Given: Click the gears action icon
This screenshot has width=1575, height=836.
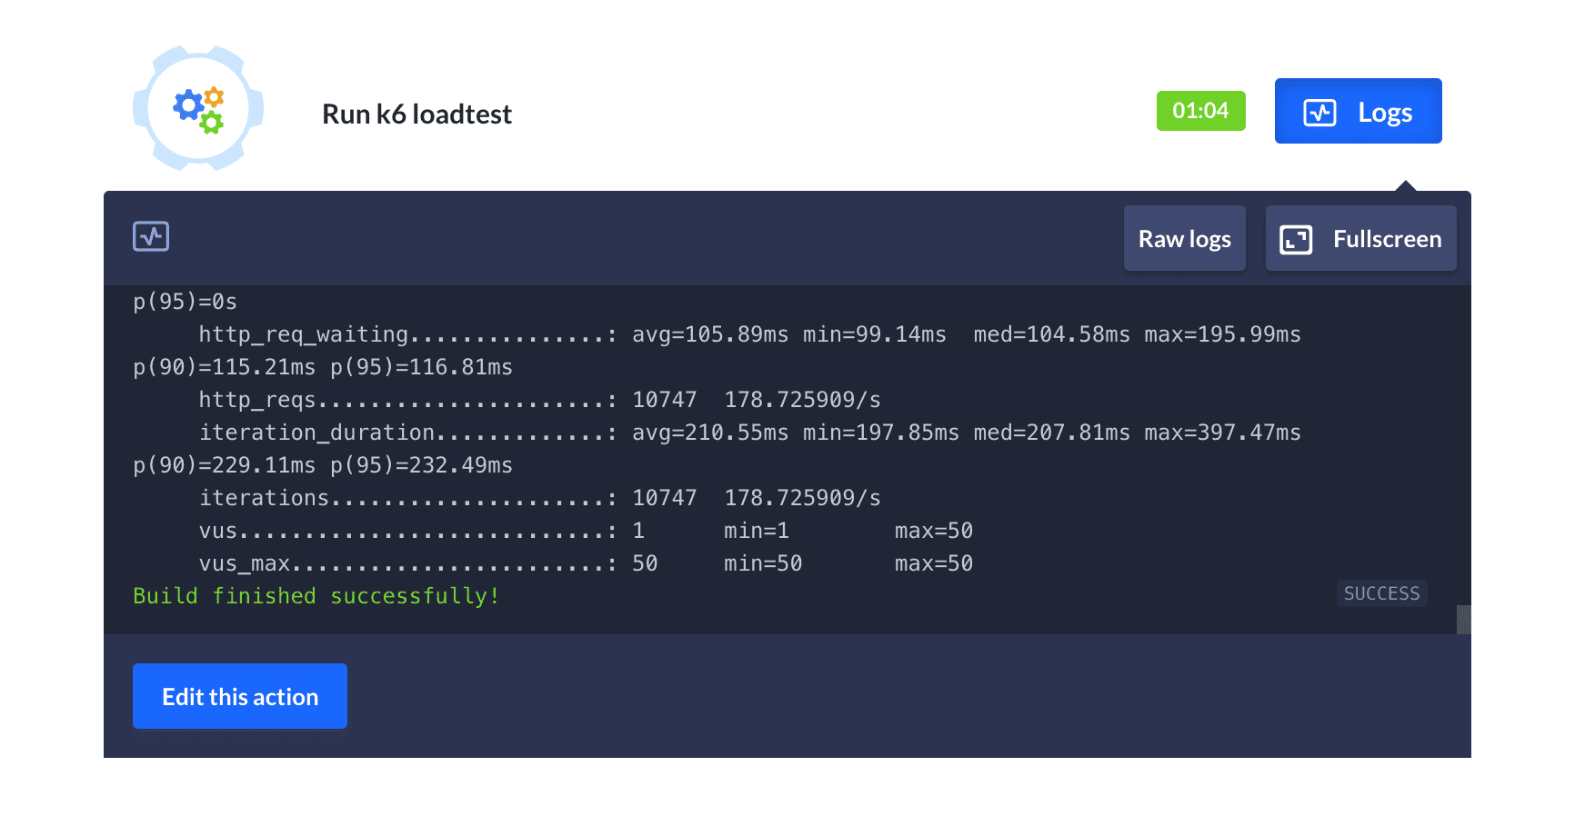Looking at the screenshot, I should (198, 108).
